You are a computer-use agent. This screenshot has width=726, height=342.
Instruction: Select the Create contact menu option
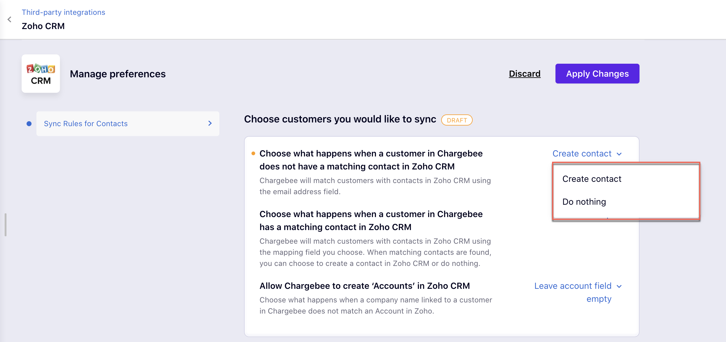click(592, 179)
